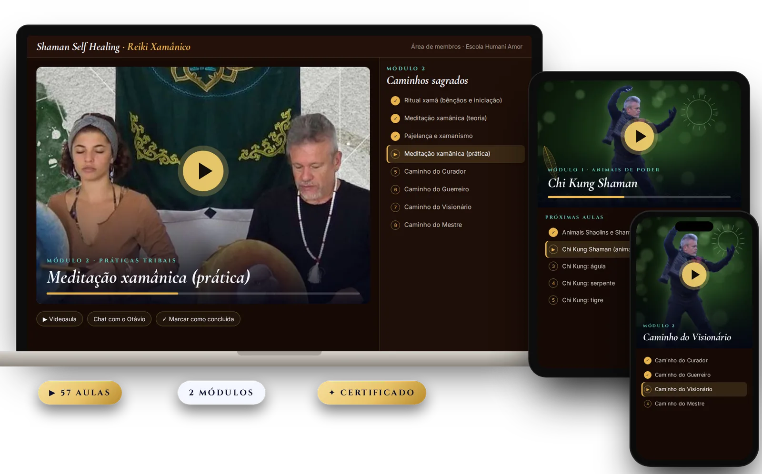Select tablet lesson Chi Kung Shaman in list
The image size is (762, 474).
588,249
